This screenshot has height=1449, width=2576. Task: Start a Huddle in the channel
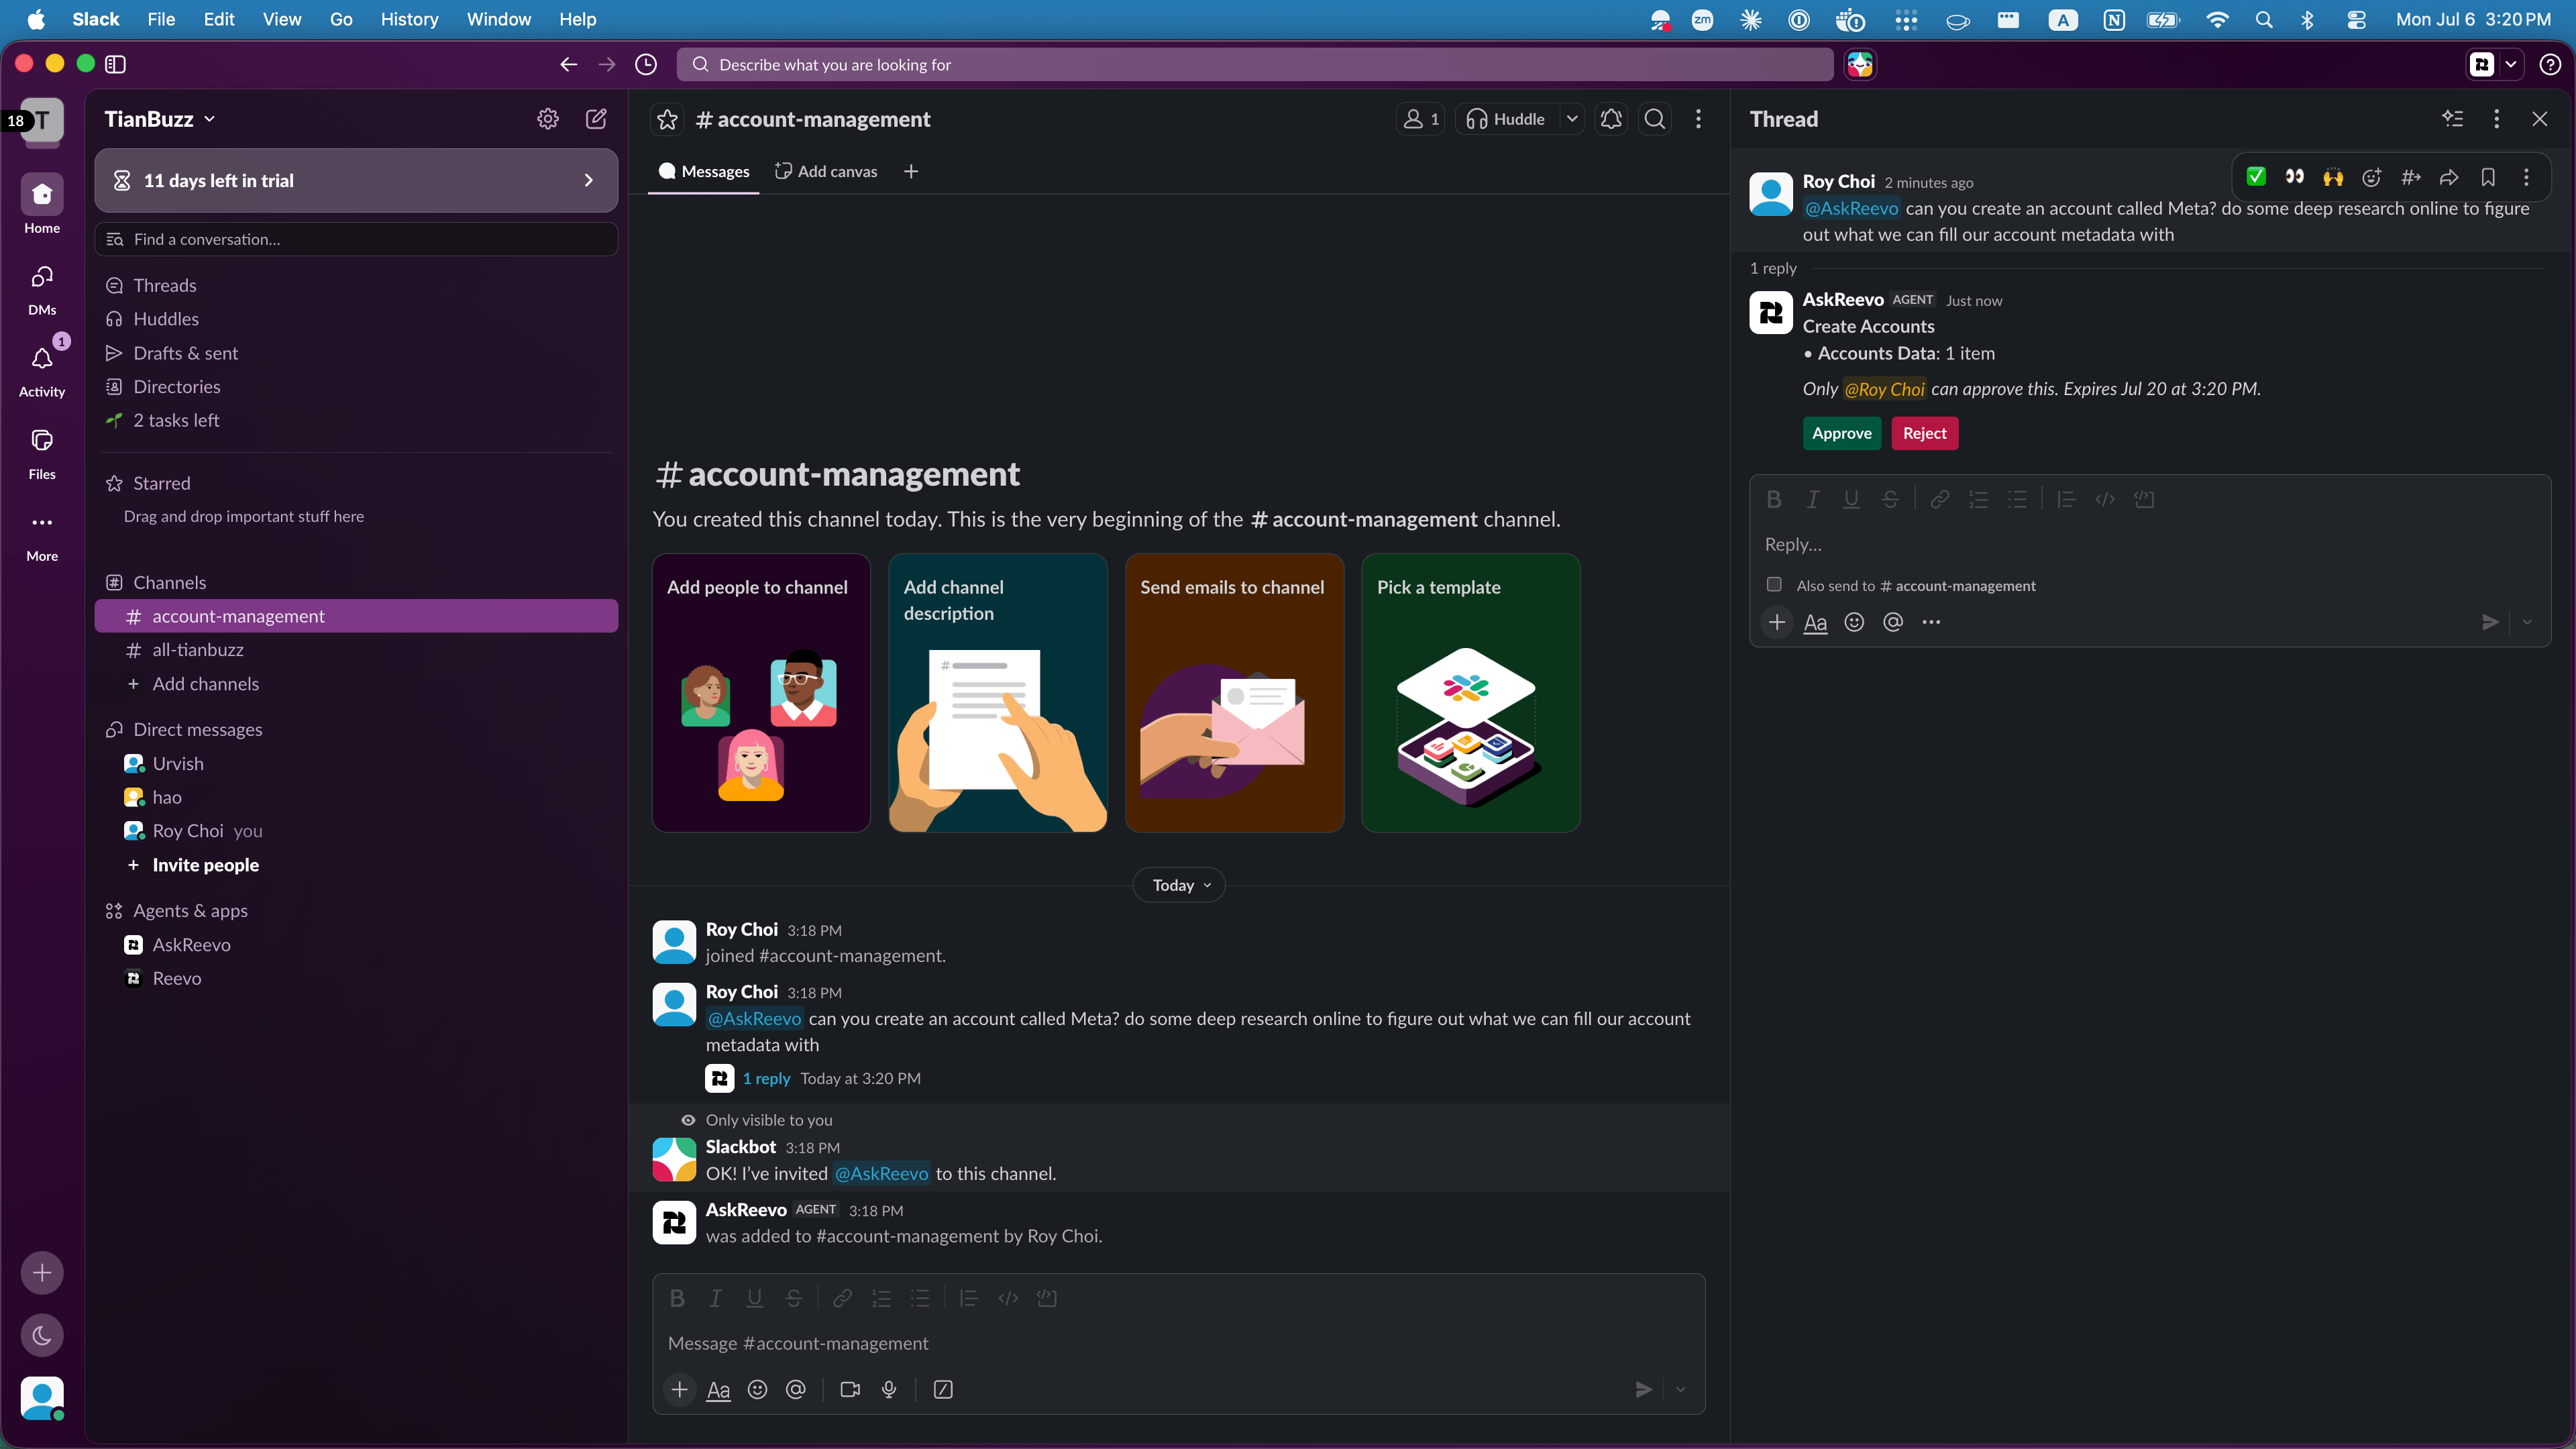pyautogui.click(x=1507, y=119)
